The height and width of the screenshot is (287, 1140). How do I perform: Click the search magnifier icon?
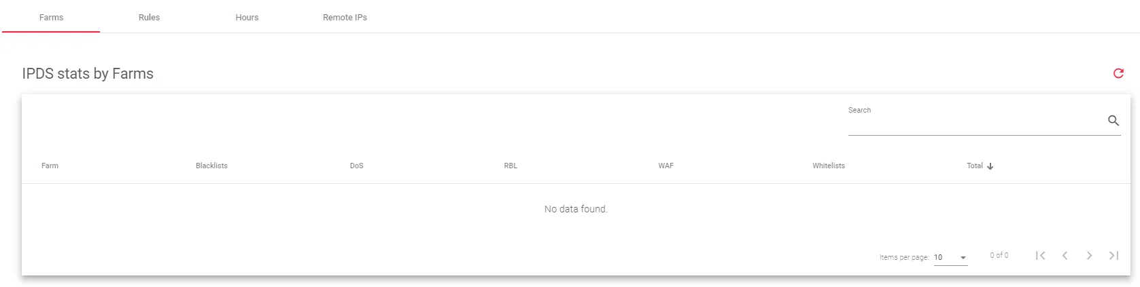tap(1113, 121)
